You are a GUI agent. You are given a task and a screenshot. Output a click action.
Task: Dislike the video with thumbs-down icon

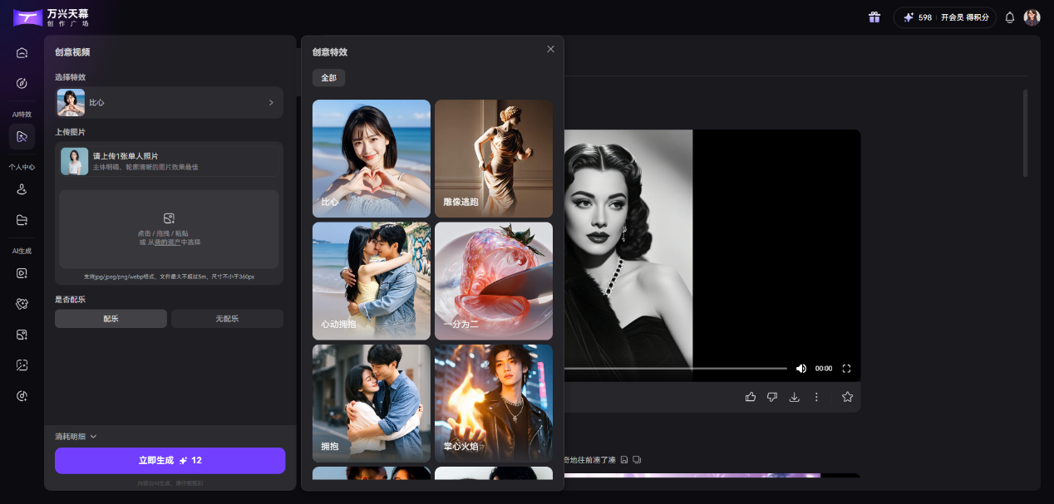point(772,397)
